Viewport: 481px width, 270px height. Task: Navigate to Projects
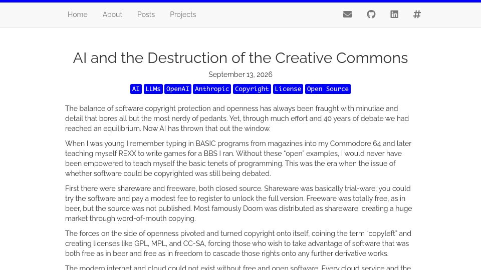coord(183,14)
